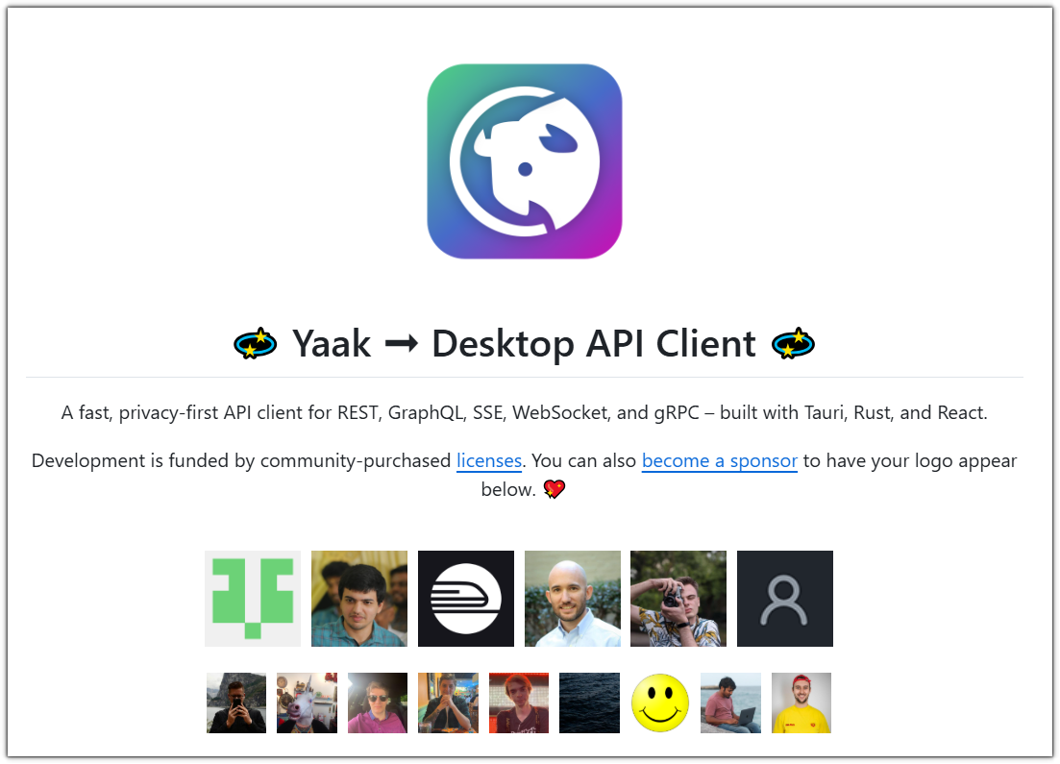Click the yellow smiley face avatar
1060x764 pixels.
(x=660, y=703)
